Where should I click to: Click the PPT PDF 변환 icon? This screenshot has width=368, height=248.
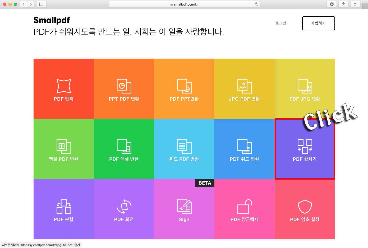pyautogui.click(x=124, y=86)
